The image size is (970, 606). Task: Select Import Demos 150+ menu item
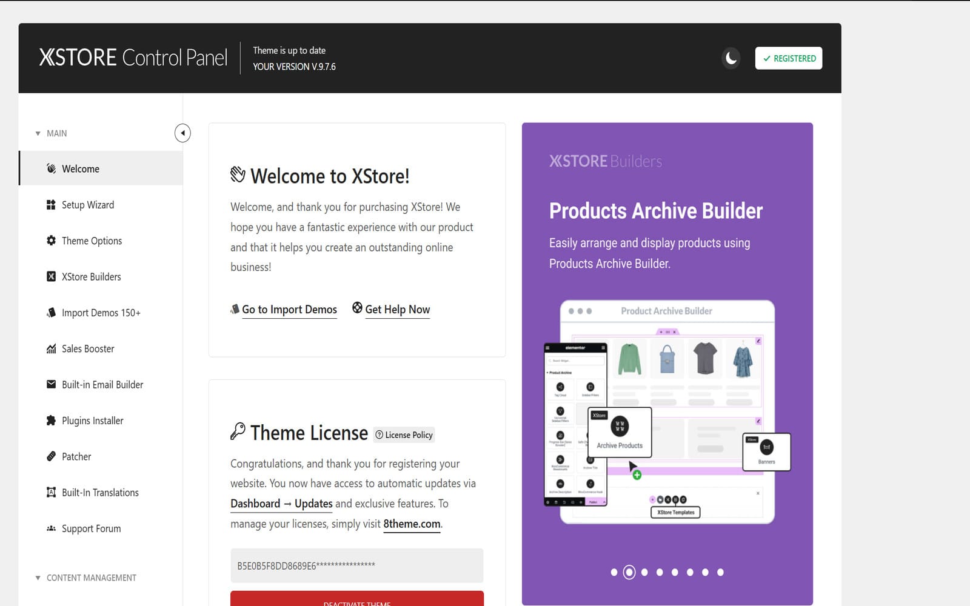(101, 313)
